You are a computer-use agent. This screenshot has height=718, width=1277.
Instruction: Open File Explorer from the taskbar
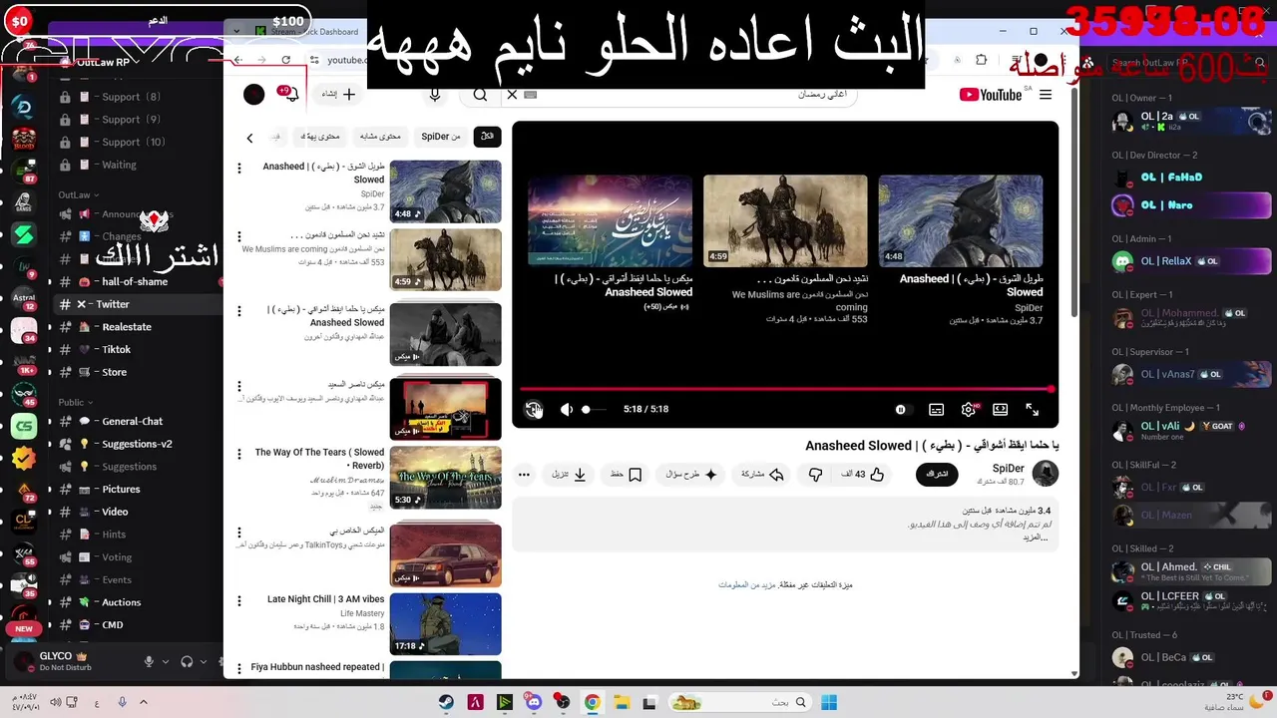coord(621,702)
